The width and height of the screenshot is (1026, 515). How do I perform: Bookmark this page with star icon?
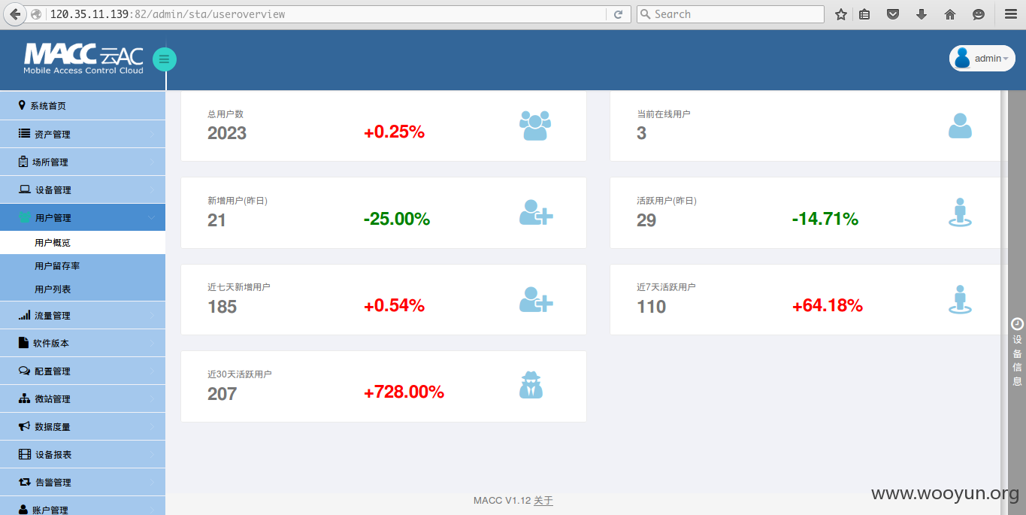(x=841, y=14)
